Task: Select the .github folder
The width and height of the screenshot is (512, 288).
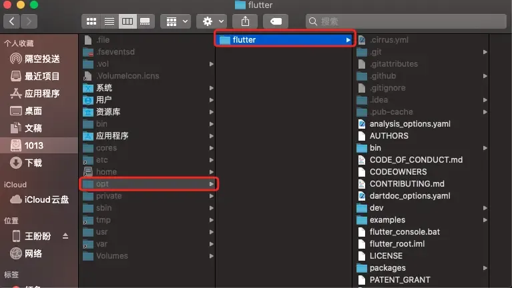Action: click(x=421, y=76)
